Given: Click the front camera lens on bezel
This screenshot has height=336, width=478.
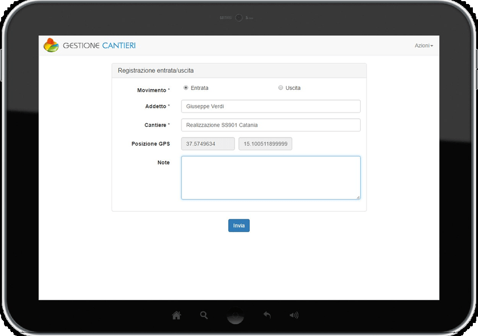Looking at the screenshot, I should 239,18.
